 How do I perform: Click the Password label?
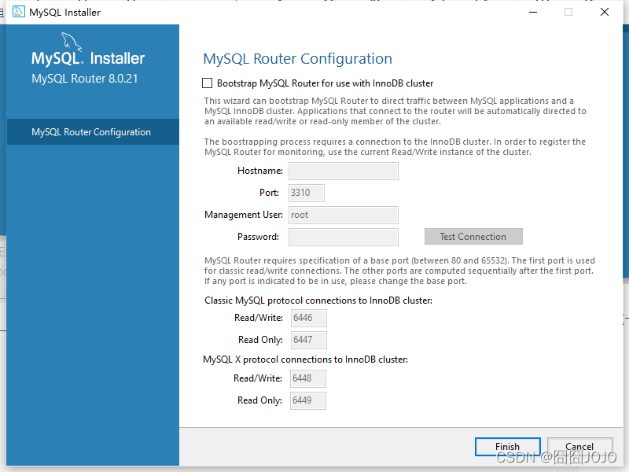coord(258,237)
